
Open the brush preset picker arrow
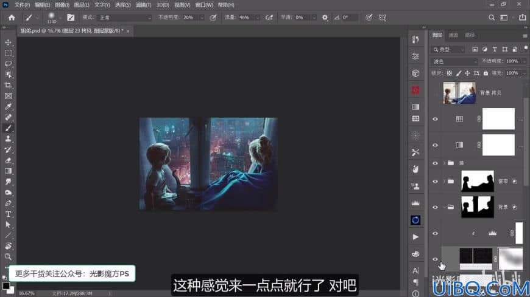pyautogui.click(x=60, y=18)
